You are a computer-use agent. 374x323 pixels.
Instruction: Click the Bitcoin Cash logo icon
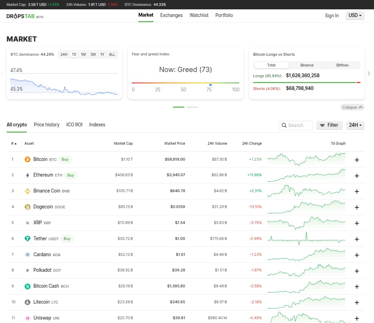coord(27,286)
